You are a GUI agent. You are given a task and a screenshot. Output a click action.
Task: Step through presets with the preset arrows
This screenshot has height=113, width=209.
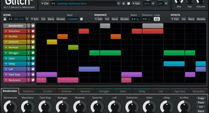click(53, 3)
